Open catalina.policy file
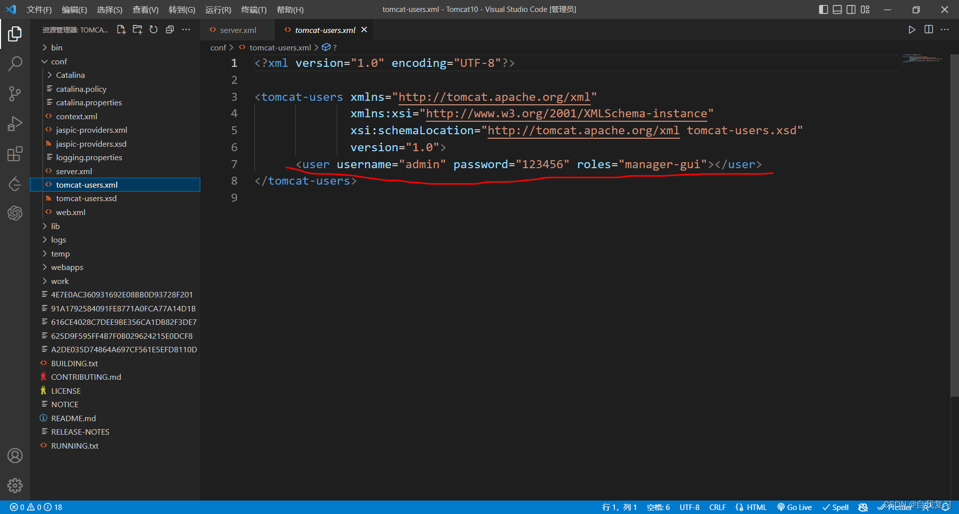Image resolution: width=959 pixels, height=514 pixels. pyautogui.click(x=115, y=89)
